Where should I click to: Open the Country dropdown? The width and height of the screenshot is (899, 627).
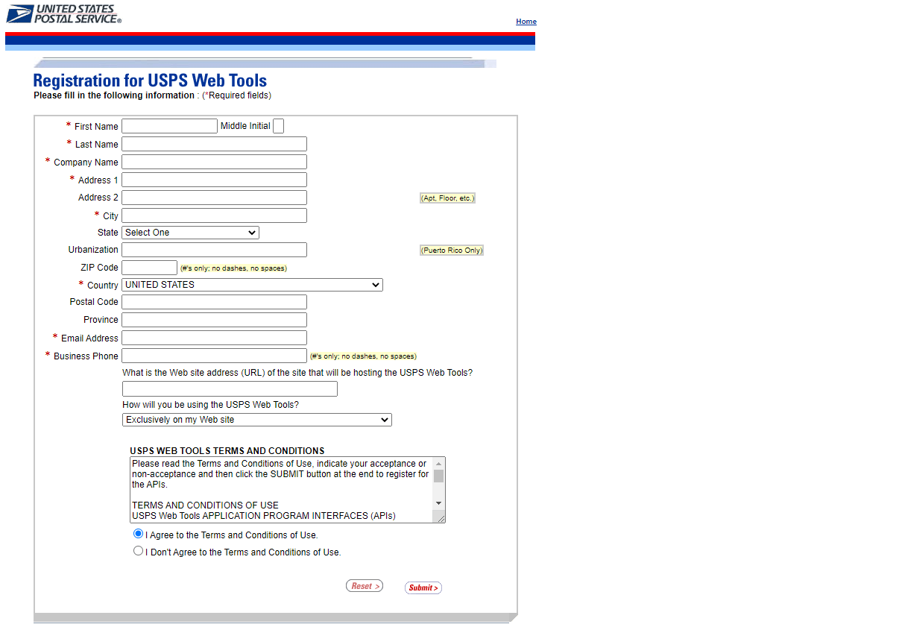tap(252, 284)
